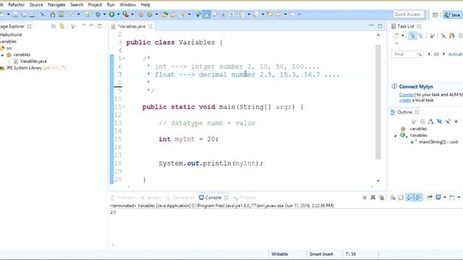Image resolution: width=463 pixels, height=260 pixels.
Task: Start debugging with the bug Debug icon
Action: pyautogui.click(x=98, y=14)
